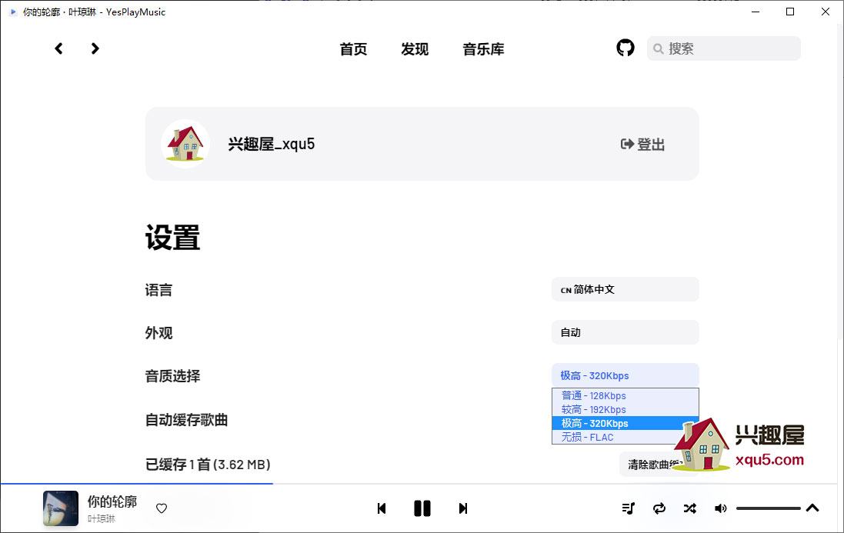
Task: Click the 已缓存 1 首 (3.62 MB) text
Action: (x=208, y=464)
